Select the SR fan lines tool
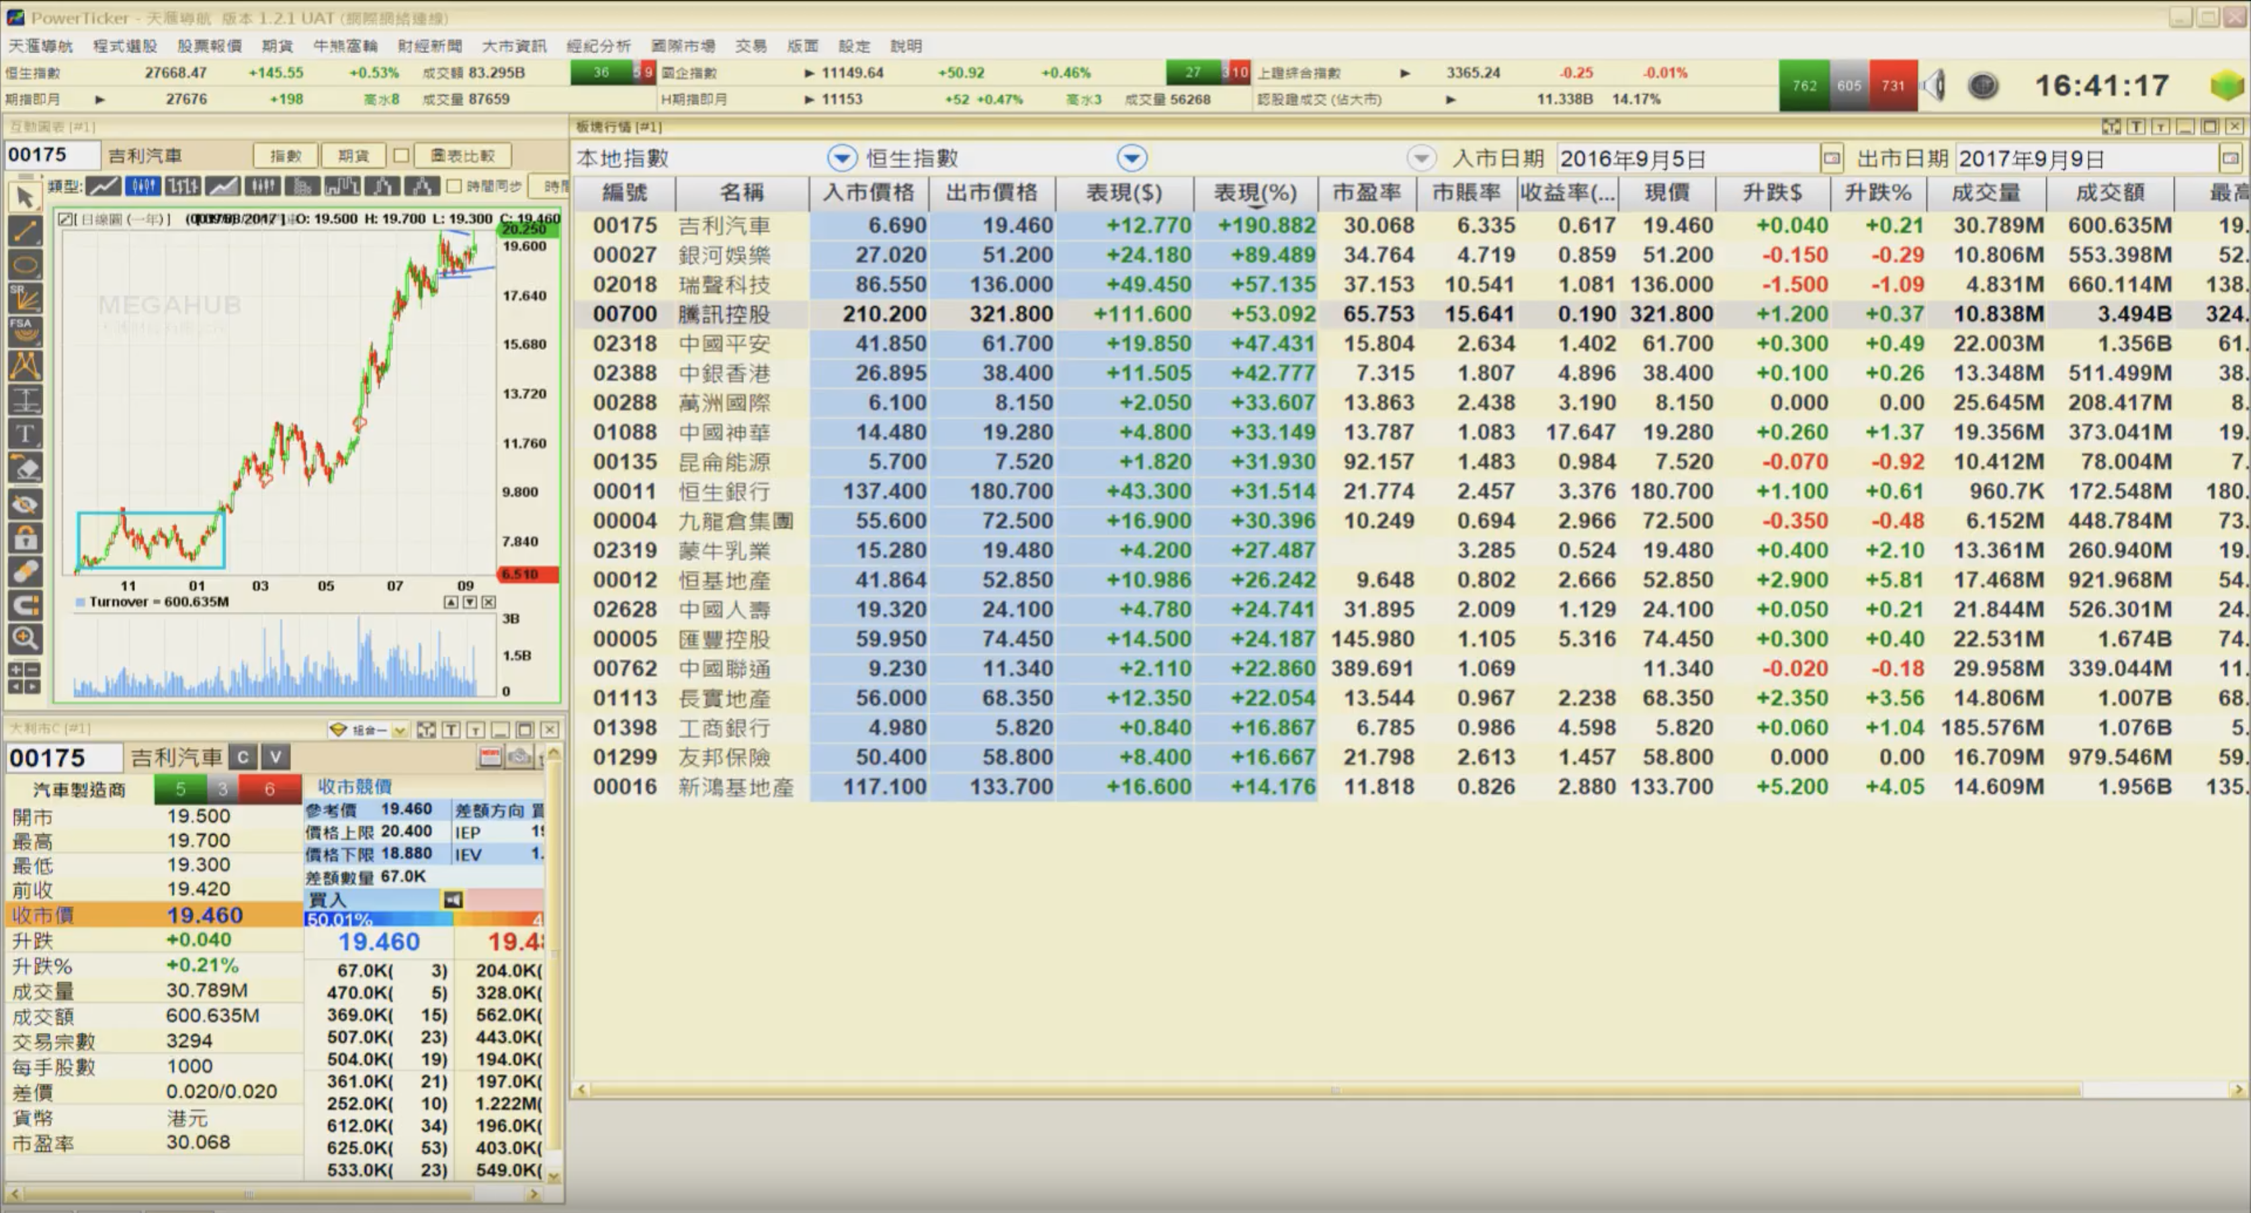This screenshot has height=1213, width=2251. (x=24, y=298)
